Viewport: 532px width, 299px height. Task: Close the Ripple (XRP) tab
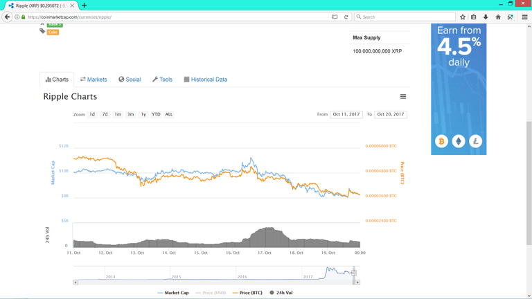pyautogui.click(x=72, y=6)
